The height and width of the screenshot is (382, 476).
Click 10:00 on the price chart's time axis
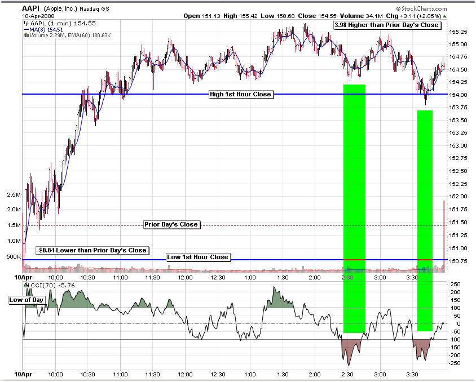pyautogui.click(x=56, y=277)
